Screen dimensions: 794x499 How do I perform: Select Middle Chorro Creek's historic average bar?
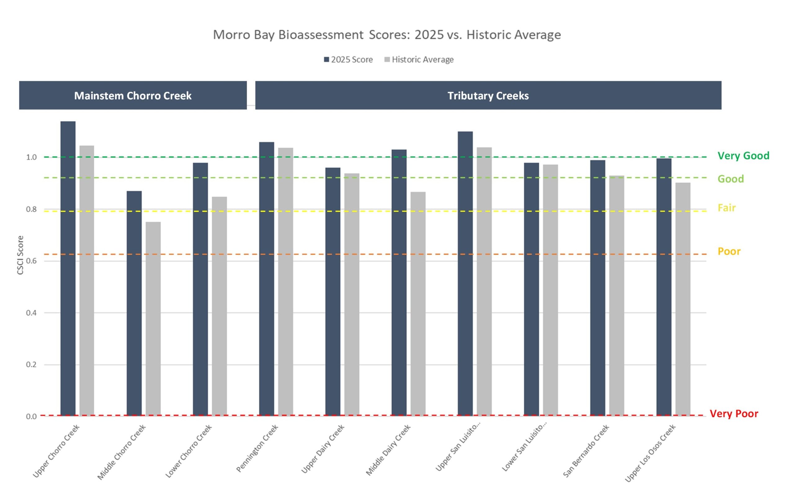153,318
